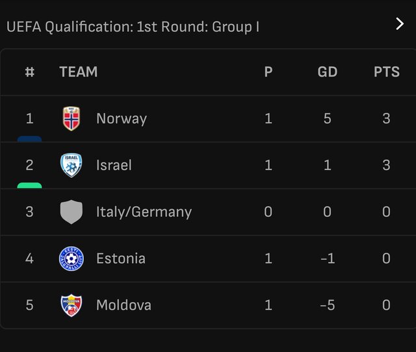Click the P column header
Screen dimensions: 416x352
(268, 71)
